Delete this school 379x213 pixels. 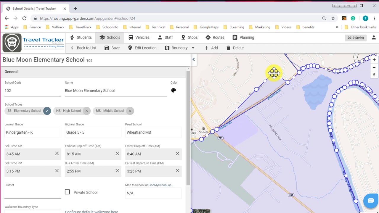[235, 48]
